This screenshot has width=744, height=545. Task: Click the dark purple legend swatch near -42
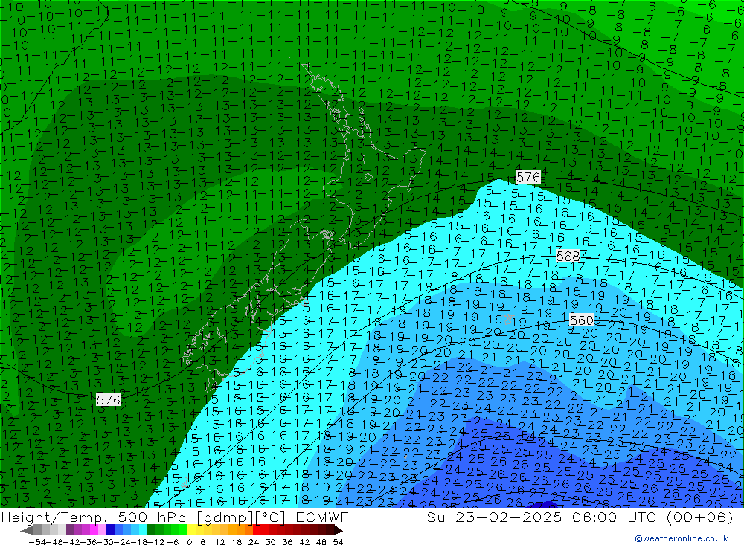(x=70, y=530)
